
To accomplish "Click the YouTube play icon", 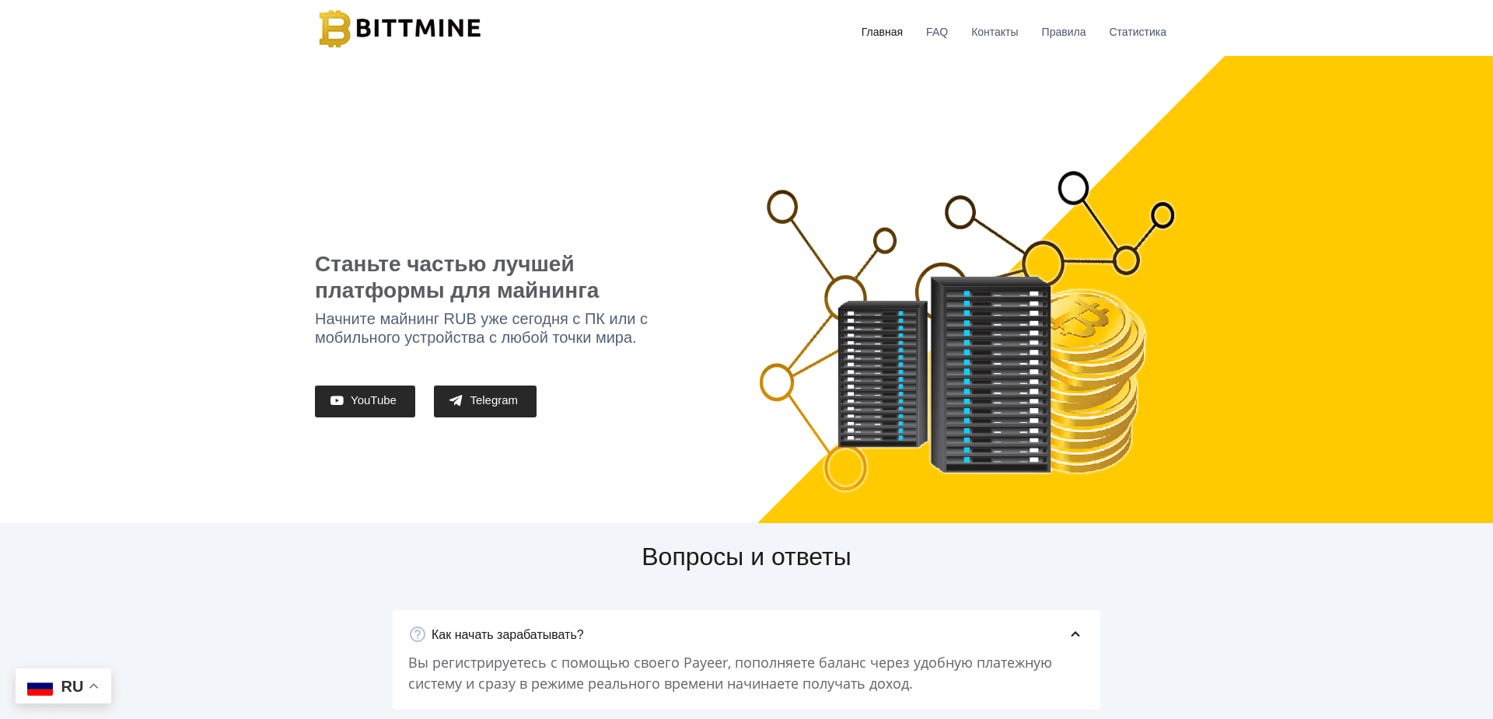I will click(337, 400).
